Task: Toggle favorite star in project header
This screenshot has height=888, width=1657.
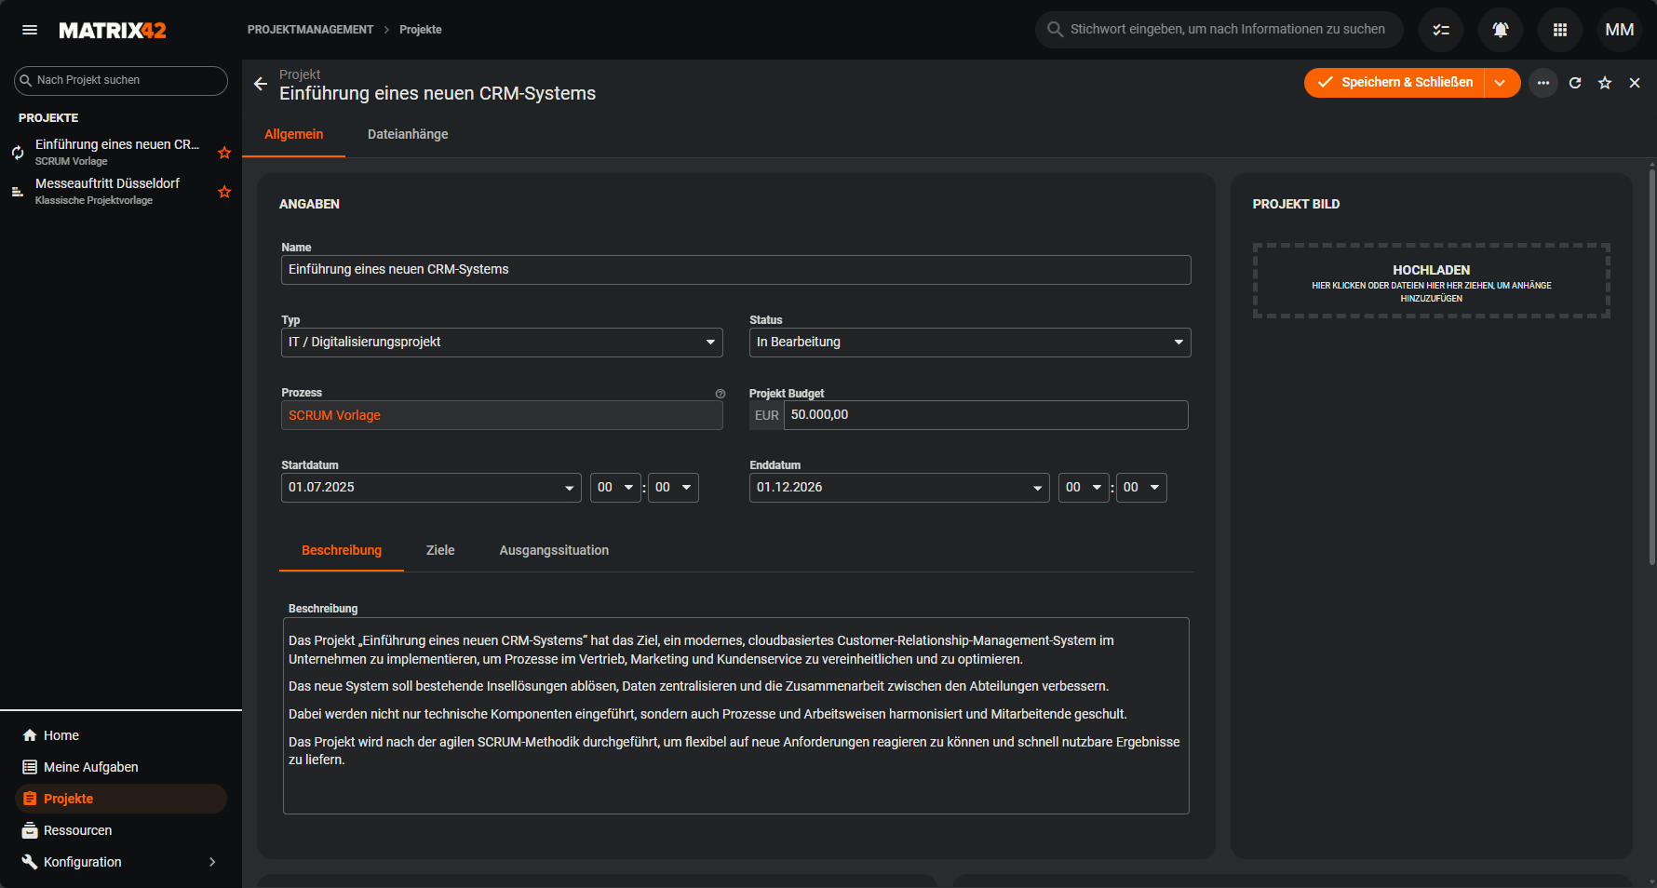Action: pyautogui.click(x=1605, y=83)
